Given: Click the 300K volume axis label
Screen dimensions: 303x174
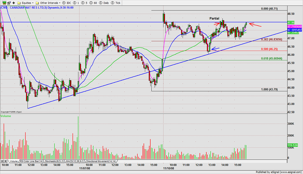Looking at the screenshot, I should [291, 124].
